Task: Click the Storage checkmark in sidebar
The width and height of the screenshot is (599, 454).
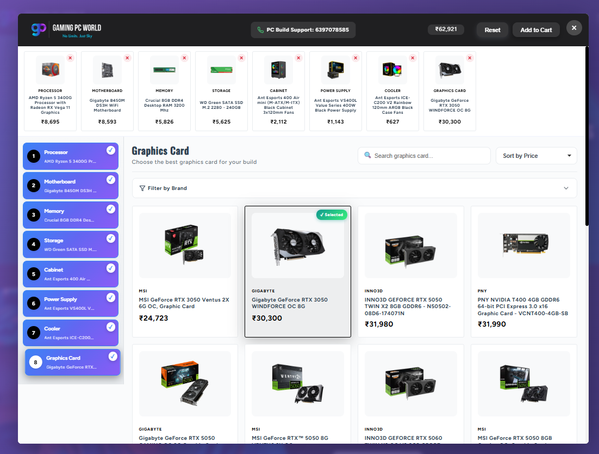Action: tap(111, 238)
